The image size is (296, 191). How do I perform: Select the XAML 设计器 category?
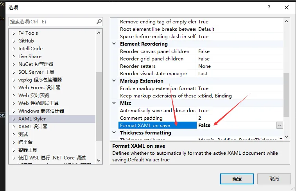[x=33, y=127]
